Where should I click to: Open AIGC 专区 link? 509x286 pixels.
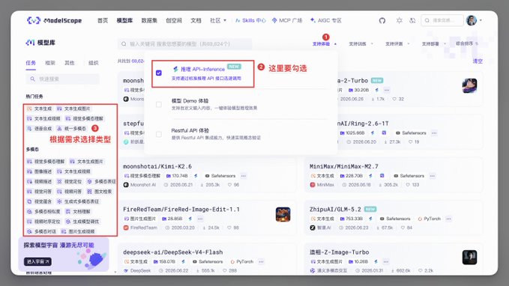(325, 20)
